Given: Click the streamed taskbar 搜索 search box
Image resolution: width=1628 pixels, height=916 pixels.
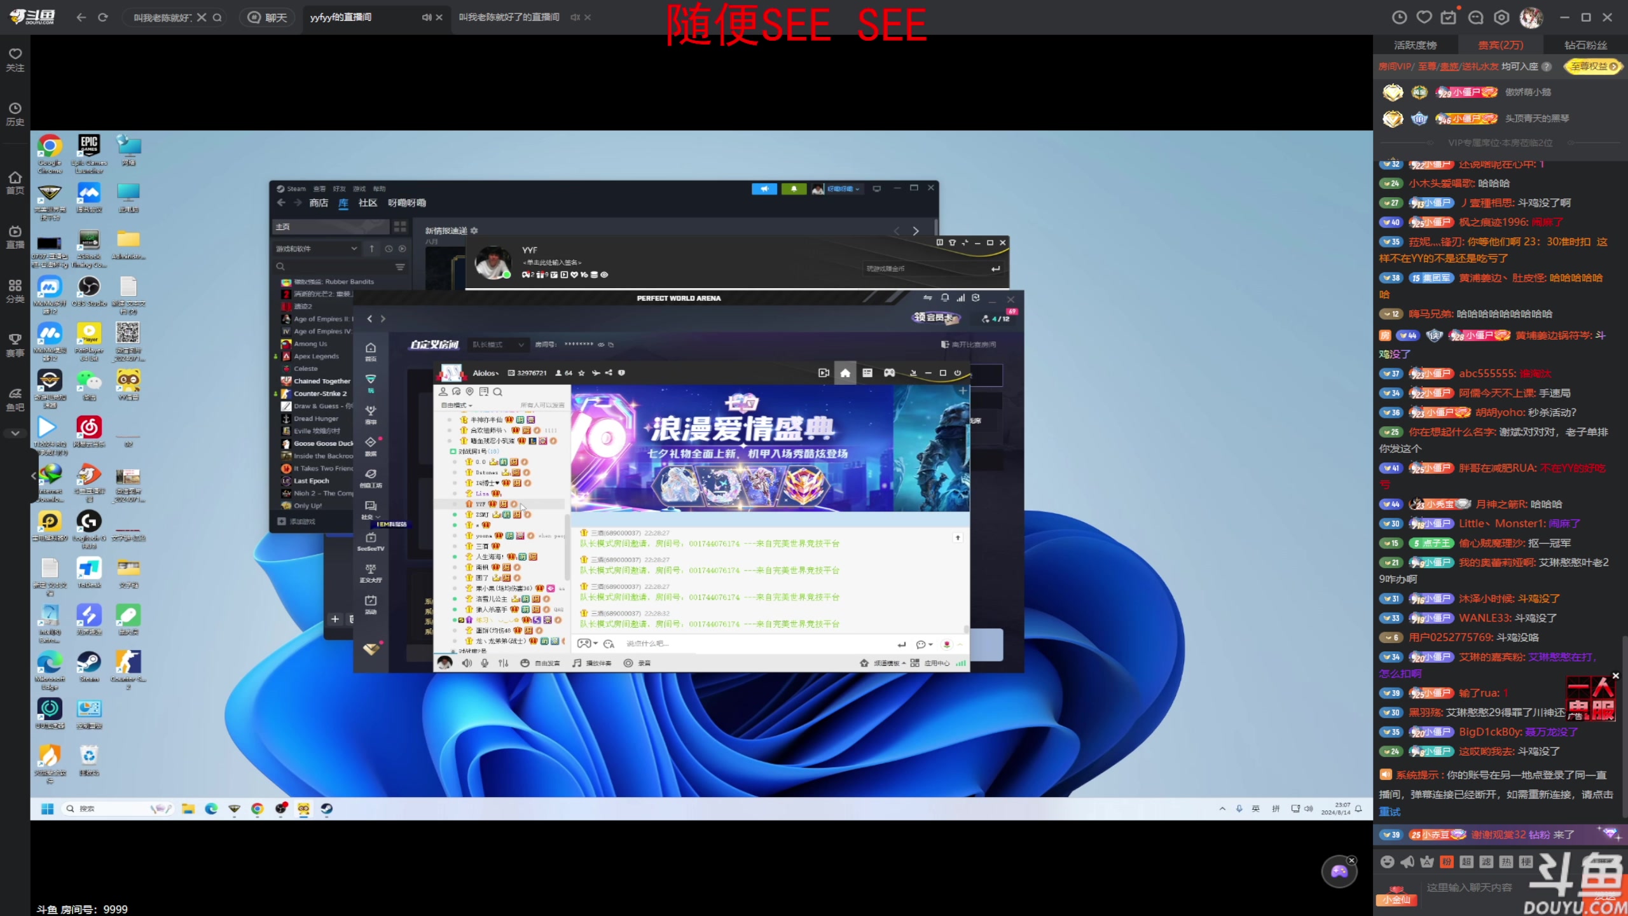Looking at the screenshot, I should (116, 808).
